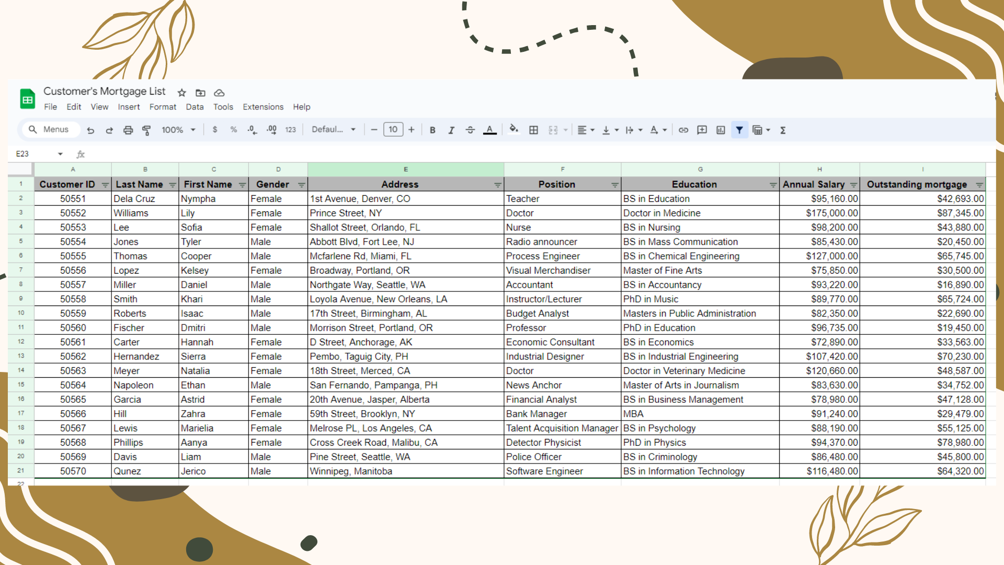
Task: Click the print icon
Action: (128, 130)
